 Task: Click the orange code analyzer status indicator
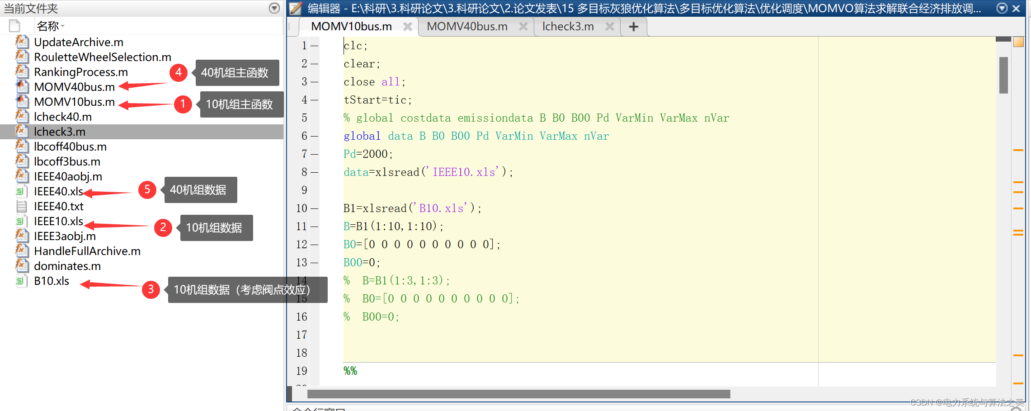pos(1018,42)
